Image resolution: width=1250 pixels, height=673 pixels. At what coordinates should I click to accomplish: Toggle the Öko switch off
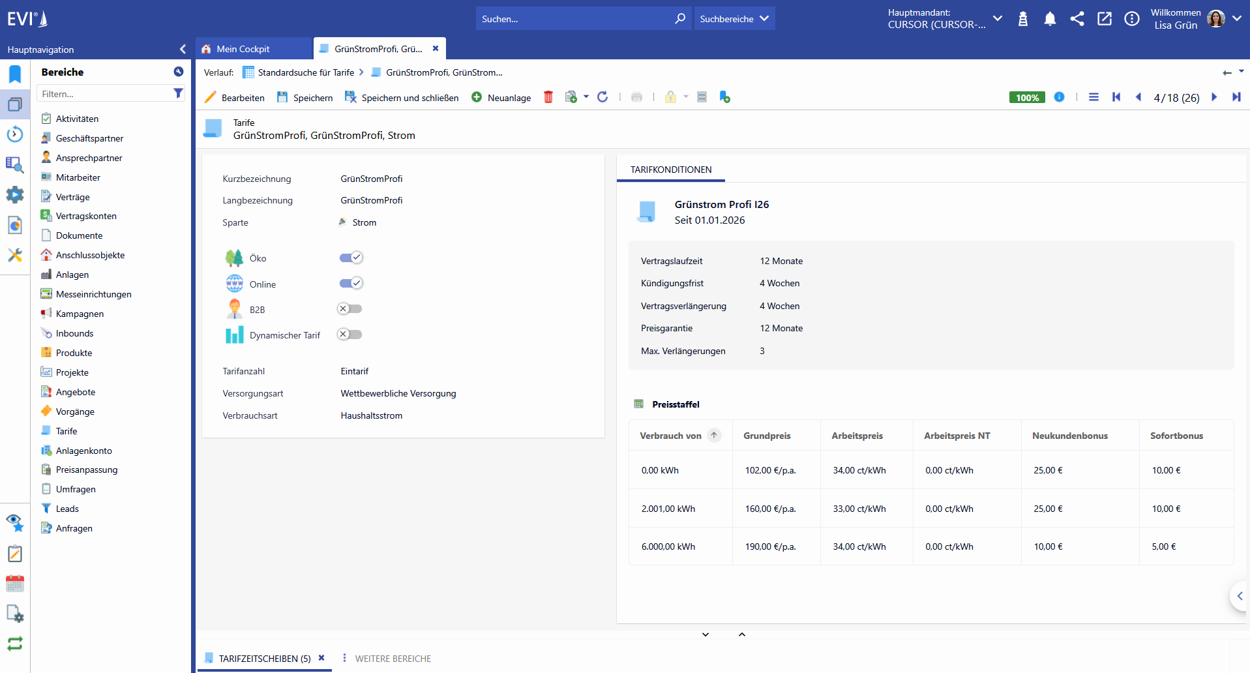point(351,258)
